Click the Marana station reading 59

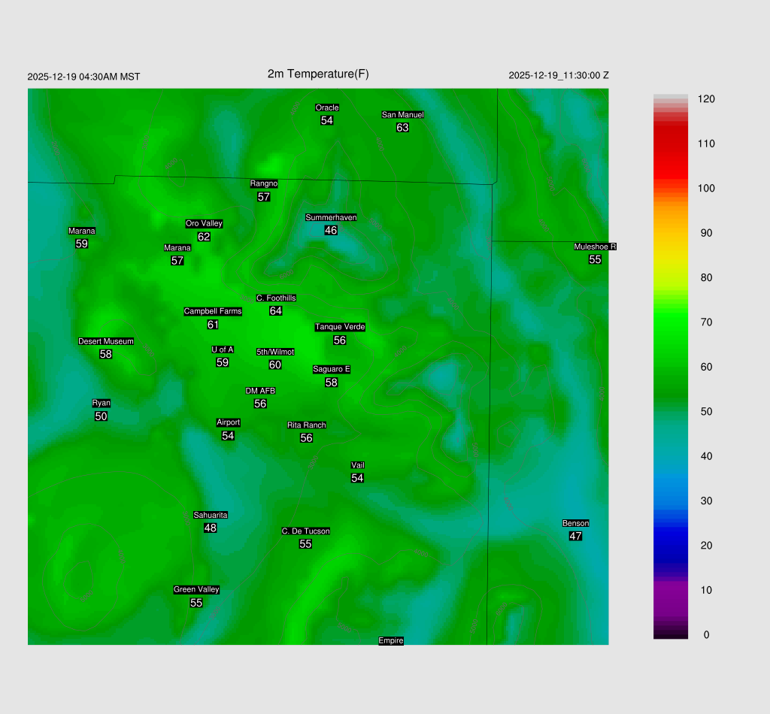coord(82,244)
